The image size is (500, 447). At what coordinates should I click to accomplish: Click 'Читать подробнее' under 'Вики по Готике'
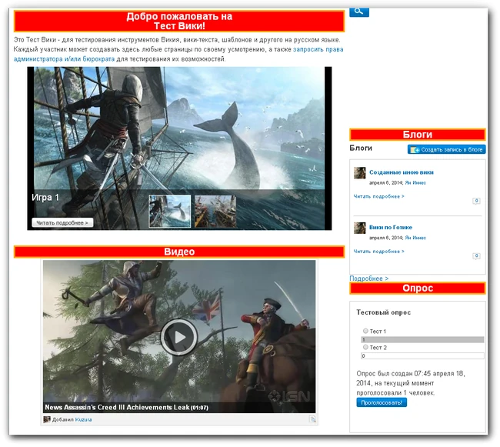(x=378, y=252)
